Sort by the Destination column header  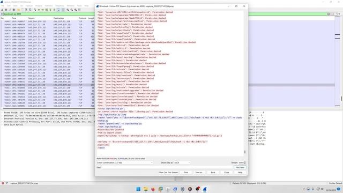pyautogui.click(x=58, y=18)
